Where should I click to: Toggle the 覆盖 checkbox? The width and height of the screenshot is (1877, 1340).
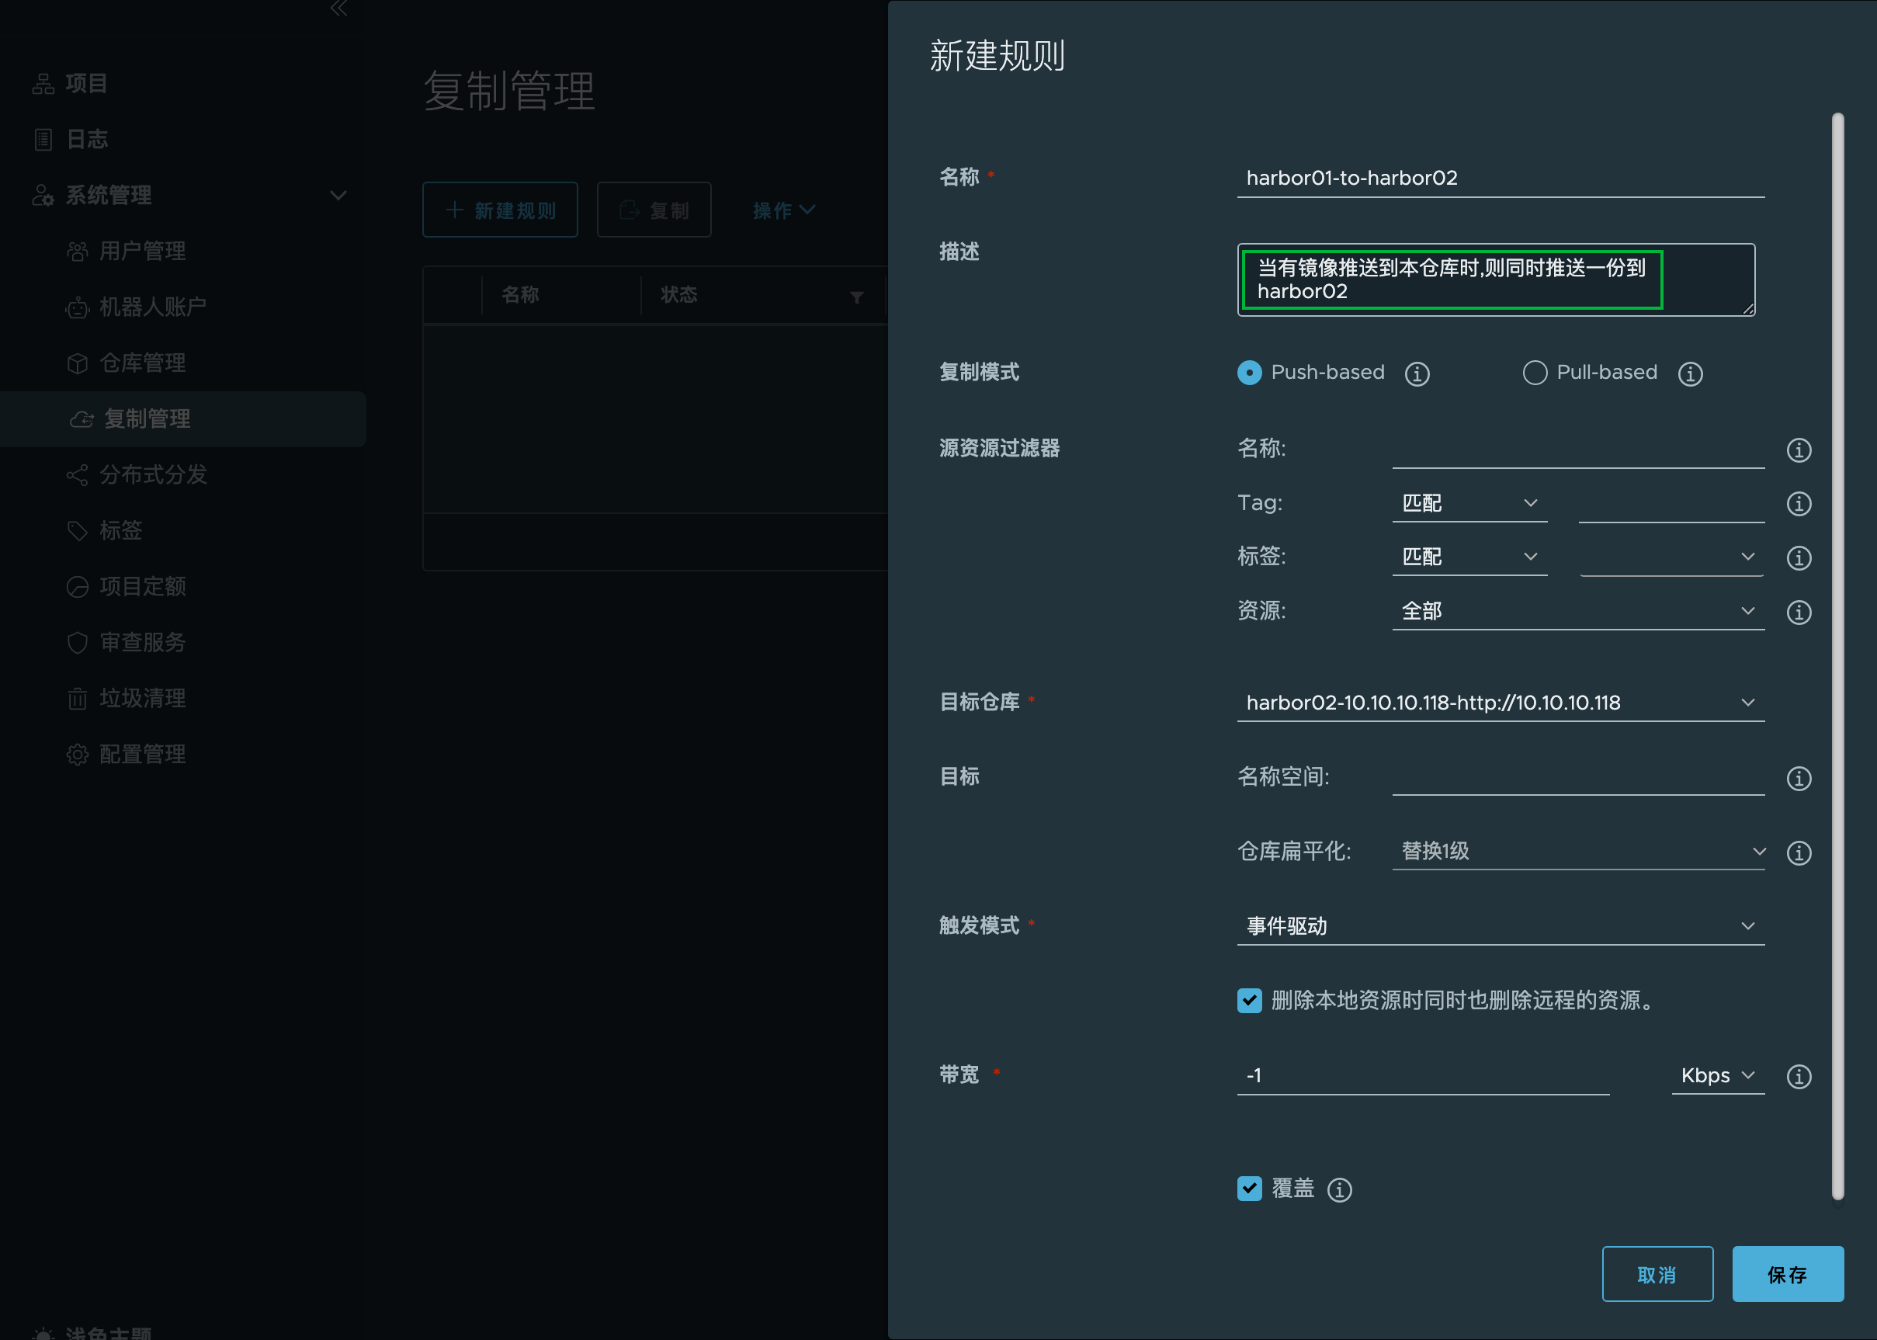[x=1249, y=1189]
